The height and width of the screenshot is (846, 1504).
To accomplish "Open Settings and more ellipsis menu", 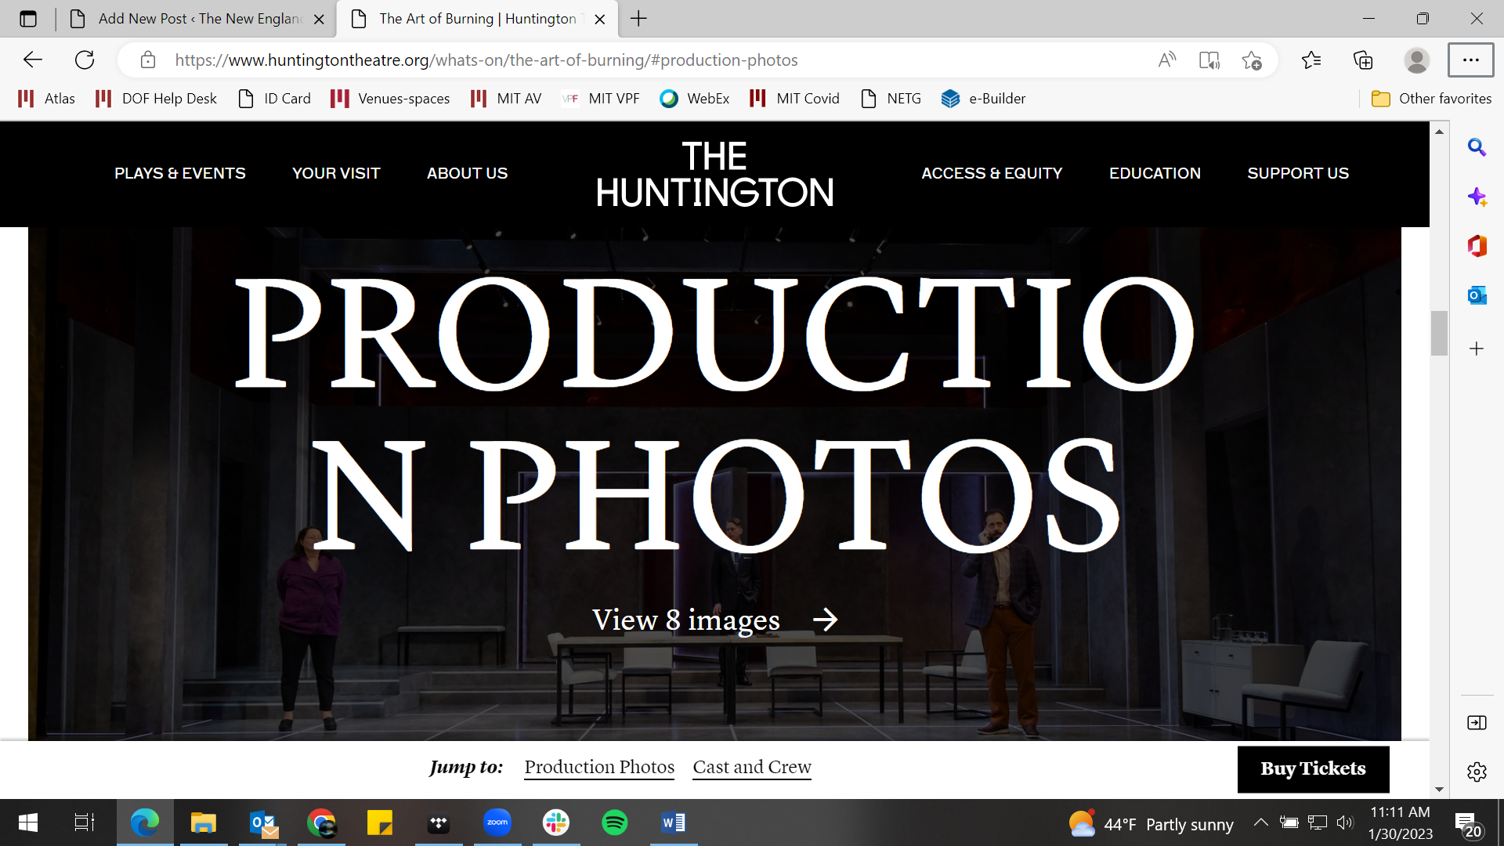I will pos(1470,60).
